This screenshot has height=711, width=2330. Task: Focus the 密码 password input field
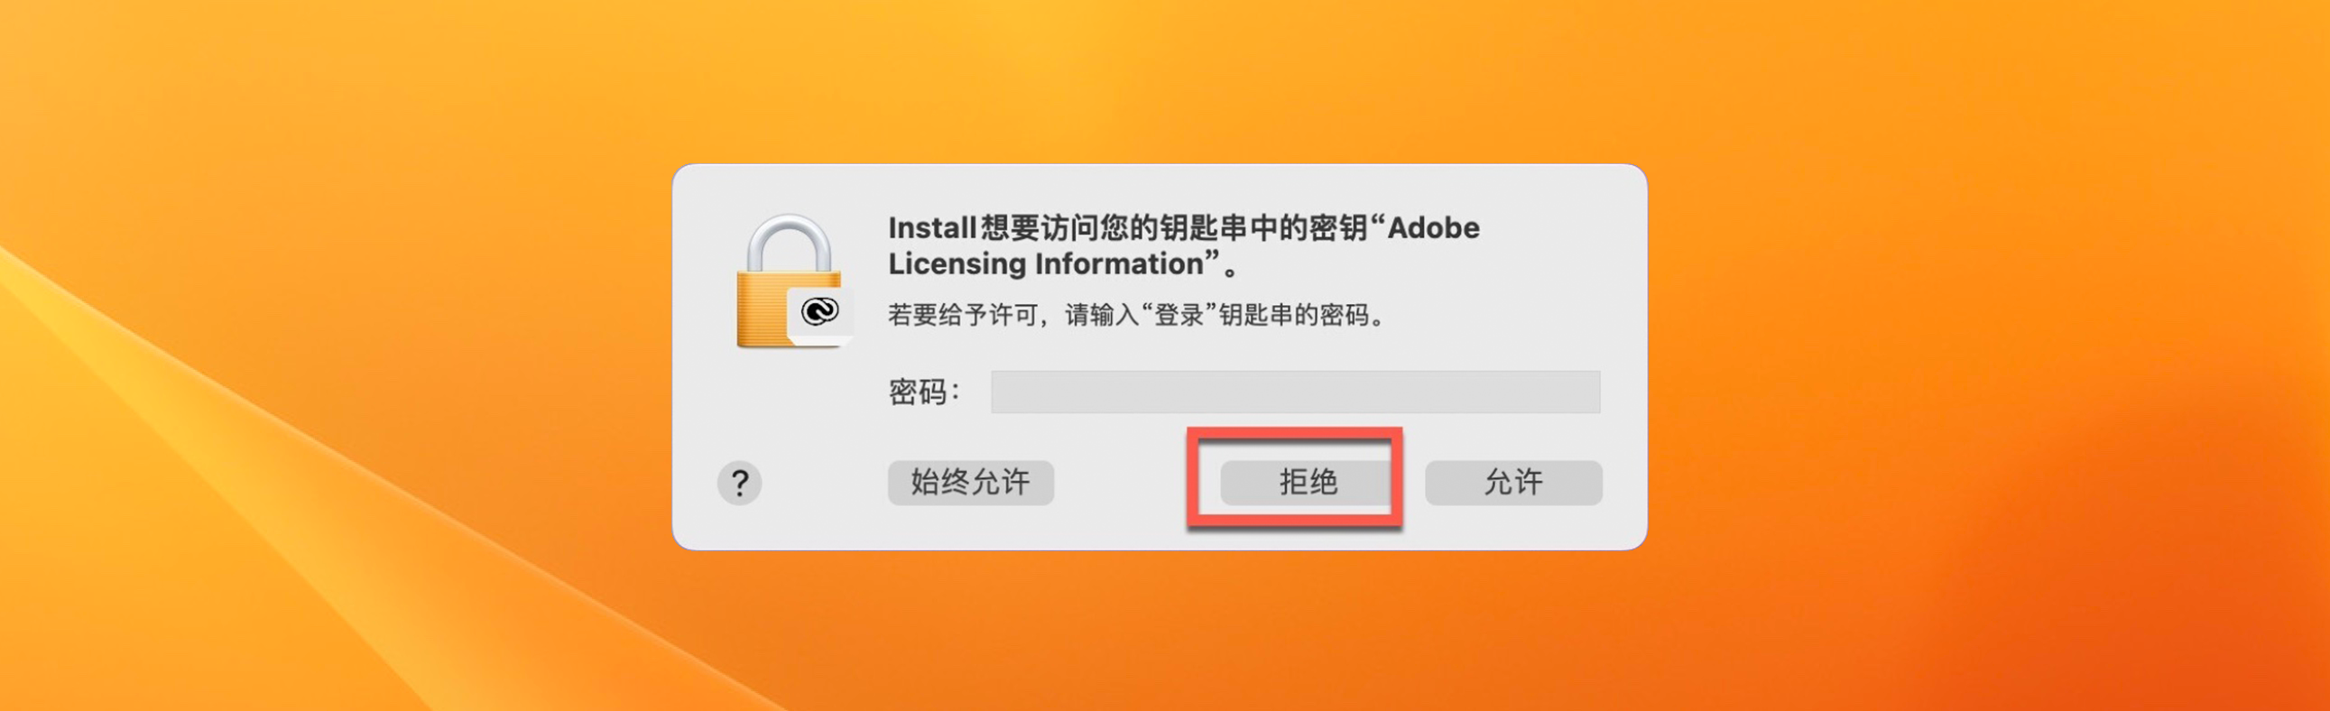[1294, 392]
